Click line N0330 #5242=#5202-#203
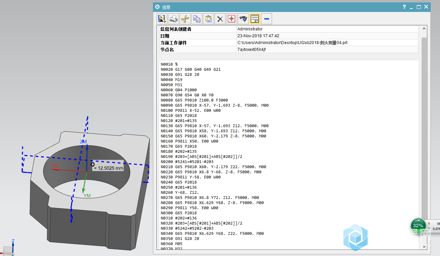440x256 pixels. pyautogui.click(x=187, y=228)
